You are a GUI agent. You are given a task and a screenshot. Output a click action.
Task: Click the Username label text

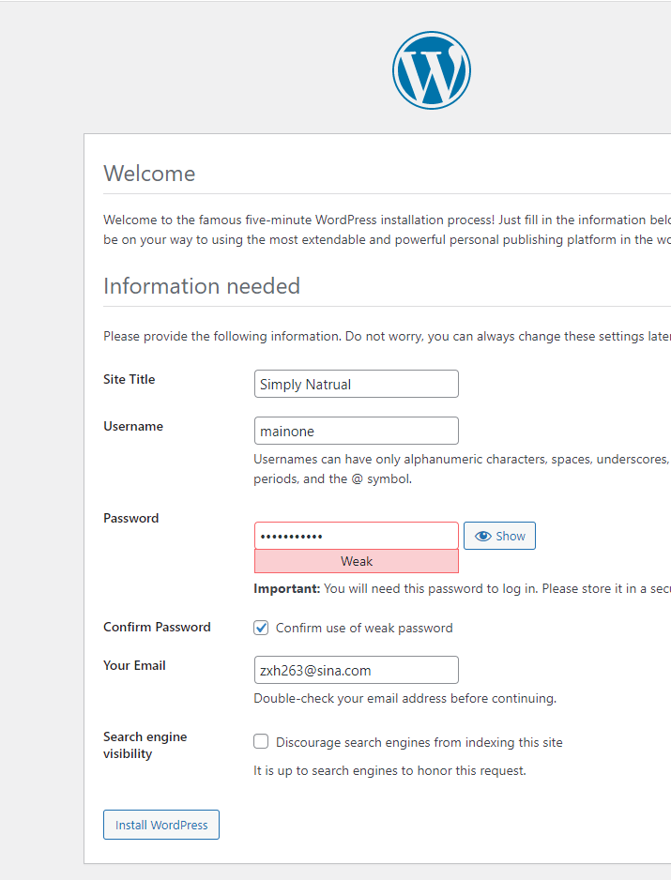(133, 426)
